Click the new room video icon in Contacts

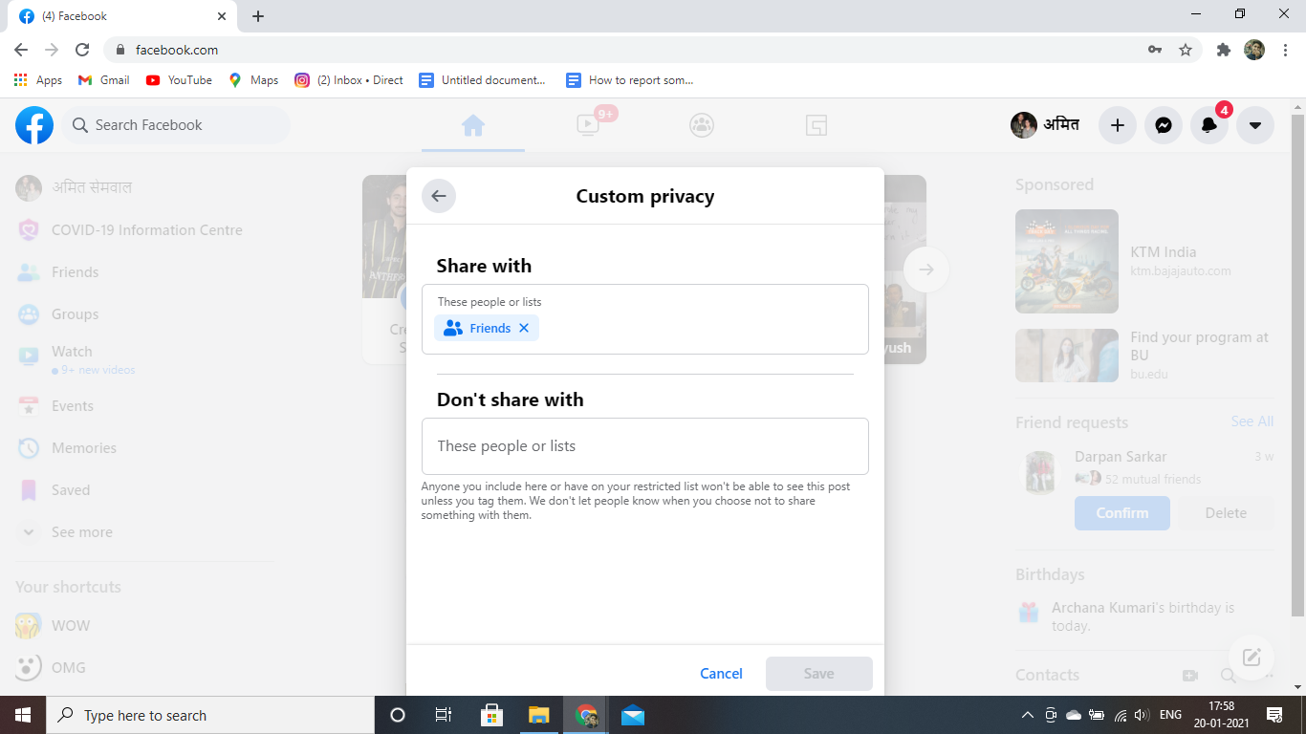[1190, 676]
